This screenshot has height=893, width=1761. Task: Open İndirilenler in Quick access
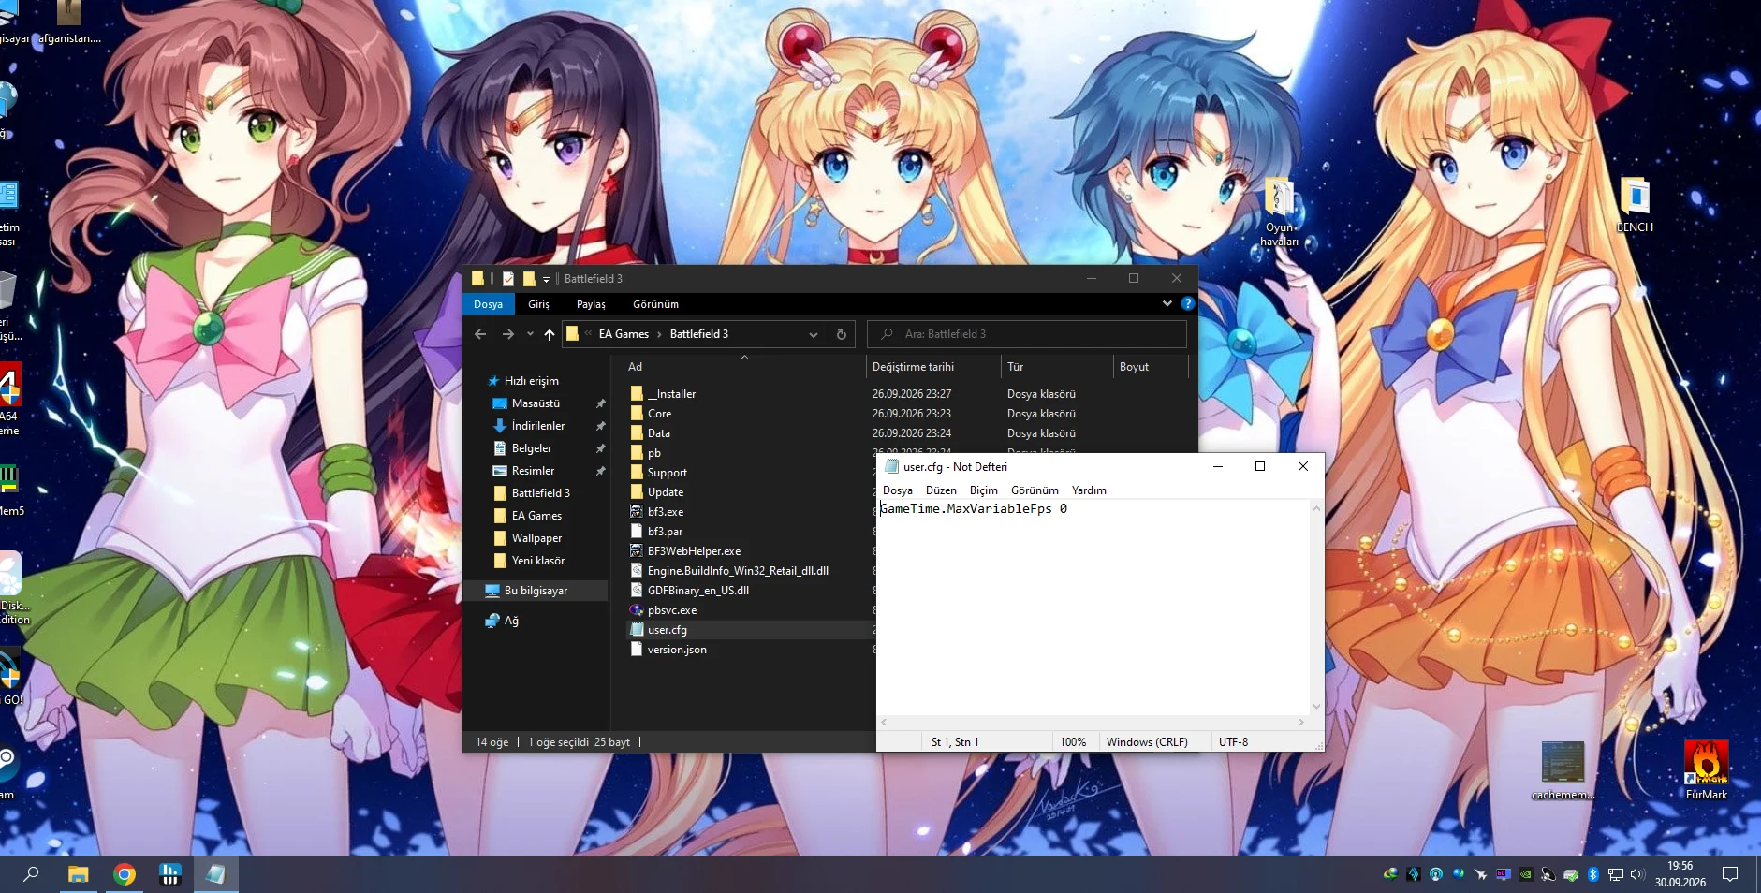pos(538,426)
